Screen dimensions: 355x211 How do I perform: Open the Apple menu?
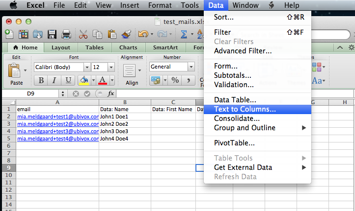pyautogui.click(x=14, y=5)
